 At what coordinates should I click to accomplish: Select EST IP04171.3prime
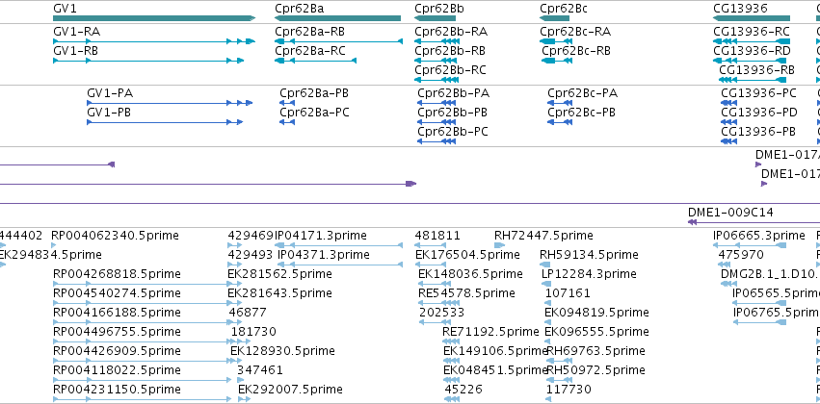click(x=321, y=236)
